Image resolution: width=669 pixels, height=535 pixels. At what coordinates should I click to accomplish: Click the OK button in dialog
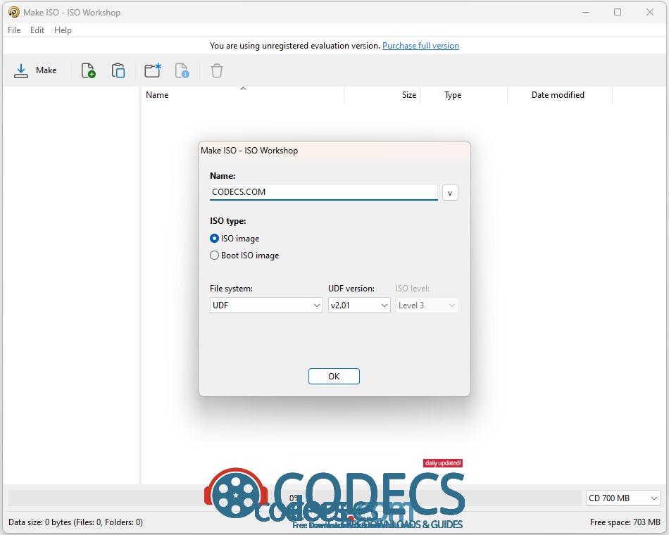tap(334, 377)
